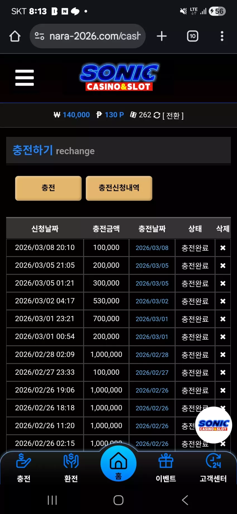237x514 pixels.
Task: Remove the 2026/02/28 02:09 entry
Action: (x=223, y=355)
